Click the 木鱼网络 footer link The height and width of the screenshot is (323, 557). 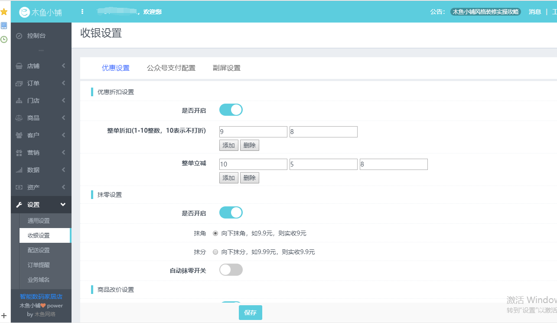[45, 314]
